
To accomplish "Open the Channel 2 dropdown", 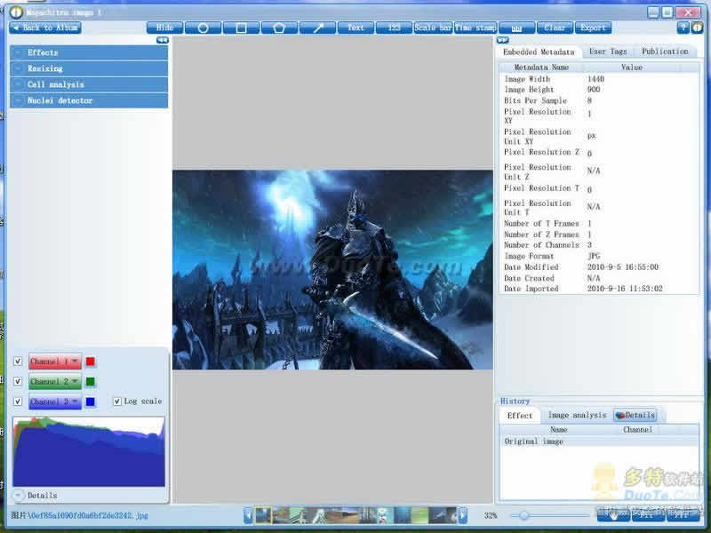I will pos(55,381).
